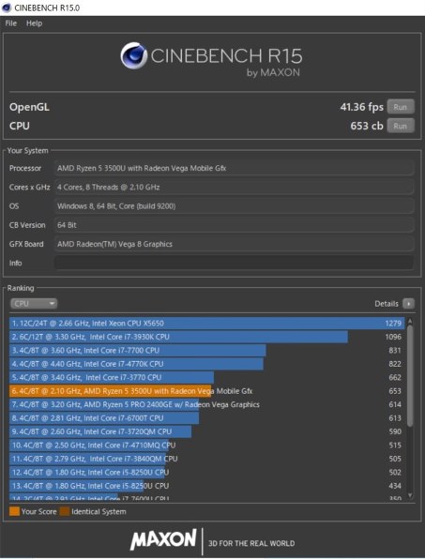The width and height of the screenshot is (425, 559).
Task: Open the File menu
Action: click(x=11, y=23)
